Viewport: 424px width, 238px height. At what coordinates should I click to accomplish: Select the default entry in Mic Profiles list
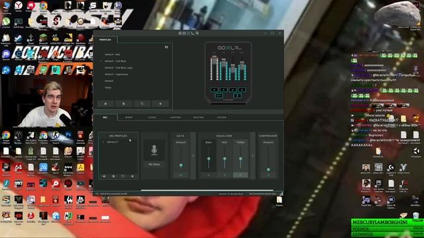coord(113,142)
